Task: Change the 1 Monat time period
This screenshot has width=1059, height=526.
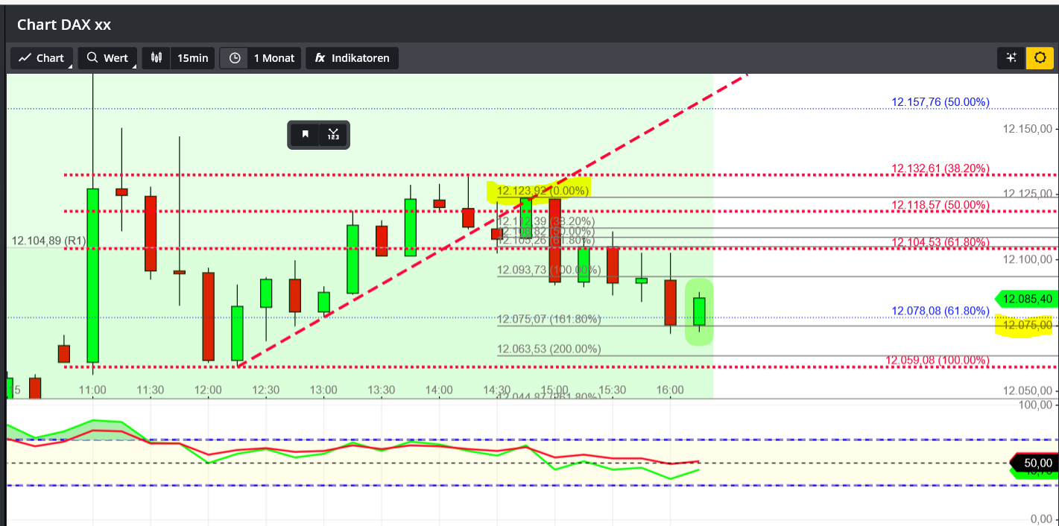Action: tap(275, 58)
